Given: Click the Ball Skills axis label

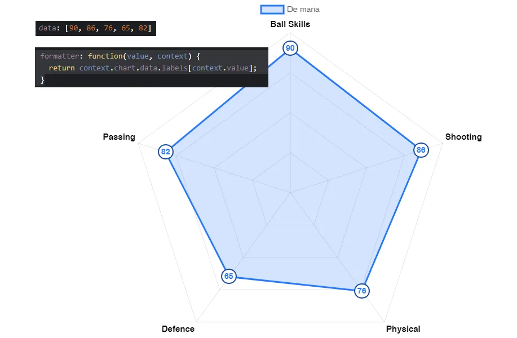Looking at the screenshot, I should click(x=290, y=24).
